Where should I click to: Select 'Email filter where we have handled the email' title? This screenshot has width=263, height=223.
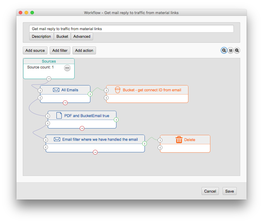coord(100,139)
